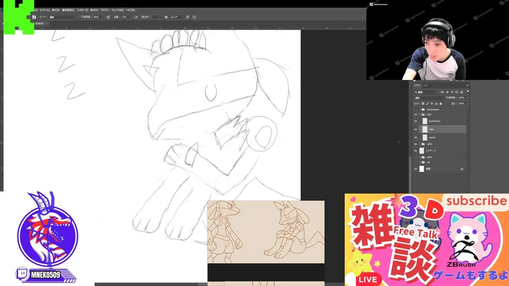Close the open document tab
The image size is (509, 286).
click(x=47, y=23)
